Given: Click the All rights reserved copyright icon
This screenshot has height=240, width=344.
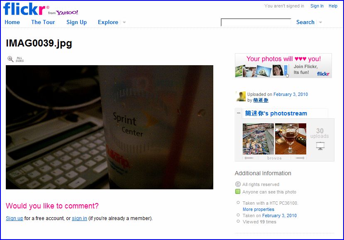Looking at the screenshot, I should pos(238,184).
